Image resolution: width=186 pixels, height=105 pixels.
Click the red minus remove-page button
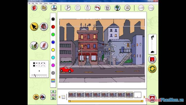(x=53, y=95)
